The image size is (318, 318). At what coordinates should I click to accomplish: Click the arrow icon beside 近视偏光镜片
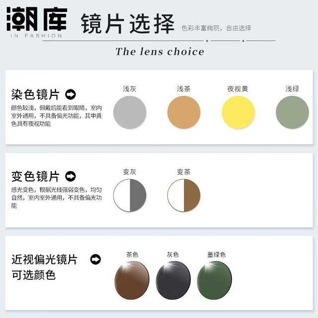95,259
